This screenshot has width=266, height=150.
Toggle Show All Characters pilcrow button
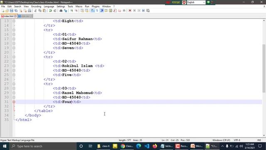[97, 10]
